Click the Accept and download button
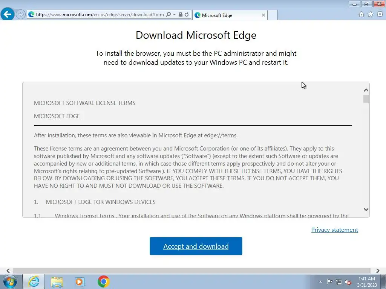Viewport: 386px width, 289px height. (x=196, y=246)
